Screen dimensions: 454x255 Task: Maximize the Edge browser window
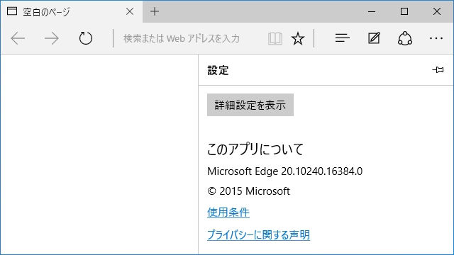click(x=404, y=11)
